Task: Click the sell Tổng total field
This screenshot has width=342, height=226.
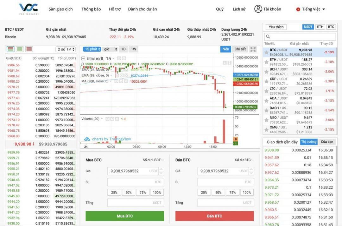Action: coord(226,203)
